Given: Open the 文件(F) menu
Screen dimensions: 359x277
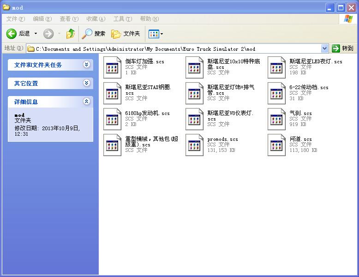Looking at the screenshot, I should tap(16, 19).
